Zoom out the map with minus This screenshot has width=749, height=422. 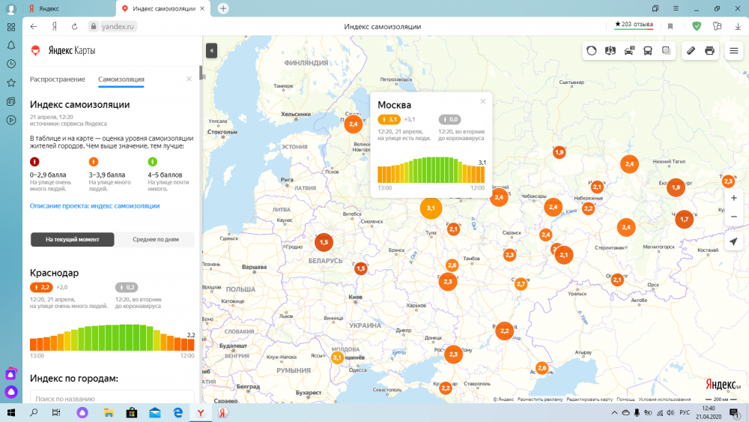tap(734, 217)
